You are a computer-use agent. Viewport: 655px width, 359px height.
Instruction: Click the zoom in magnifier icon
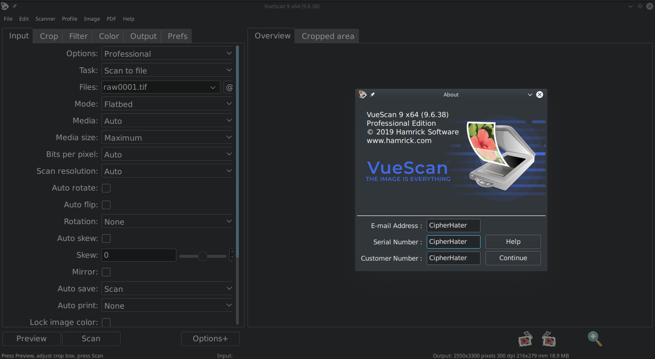coord(595,339)
